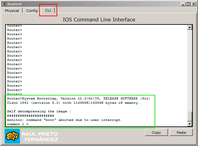The height and width of the screenshot is (146, 198).
Task: Click the Paste button
Action: [x=181, y=133]
